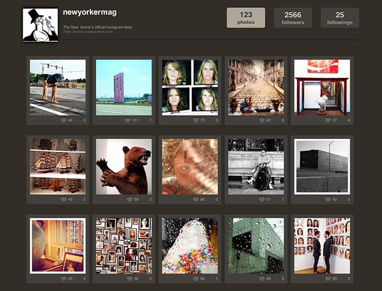The height and width of the screenshot is (291, 382).
Task: Click heart icon under the model ships photo
Action: tap(64, 199)
